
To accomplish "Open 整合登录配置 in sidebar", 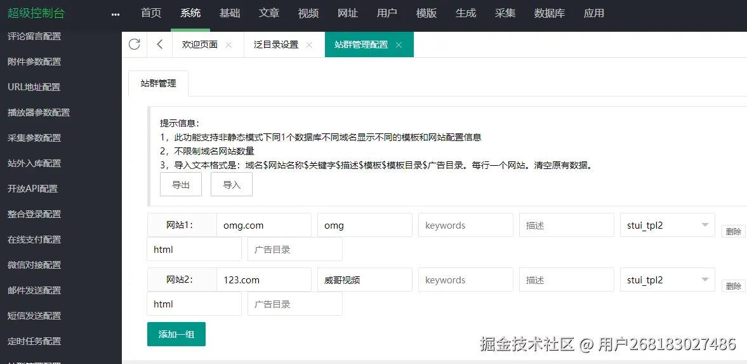I will point(34,214).
